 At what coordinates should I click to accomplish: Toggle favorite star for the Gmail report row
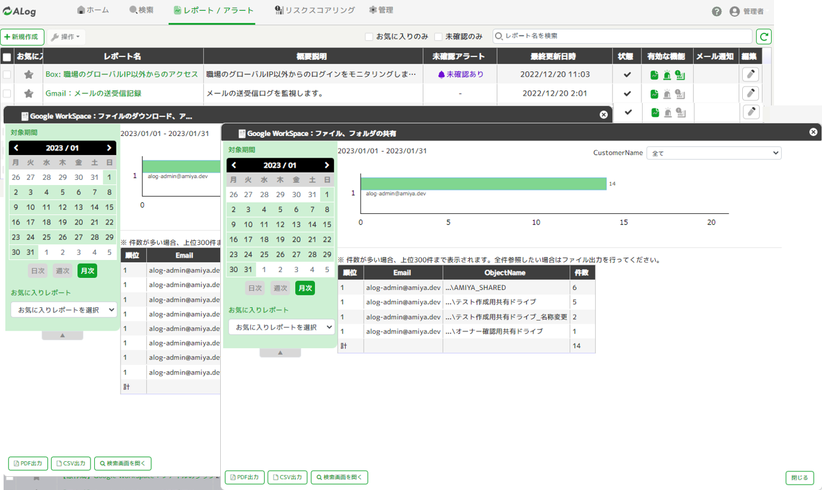pos(28,93)
